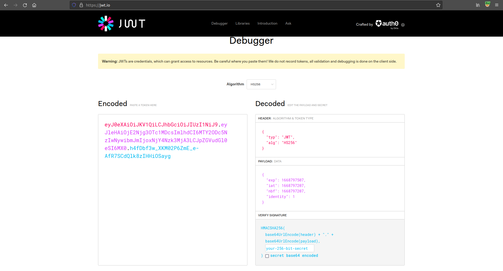Click the Burp extension icon

487,5
